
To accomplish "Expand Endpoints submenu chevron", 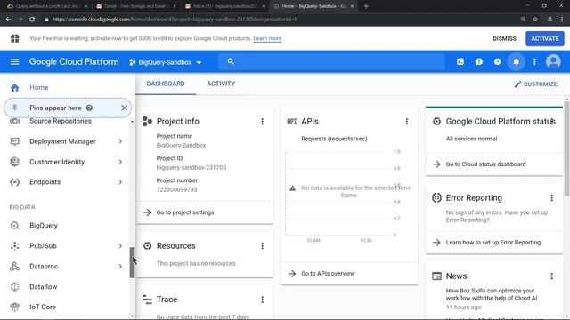I will pyautogui.click(x=120, y=182).
